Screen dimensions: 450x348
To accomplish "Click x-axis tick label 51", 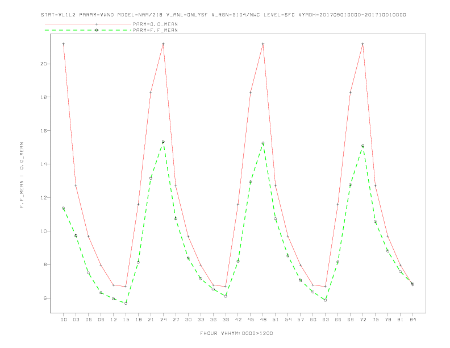I will [x=276, y=320].
